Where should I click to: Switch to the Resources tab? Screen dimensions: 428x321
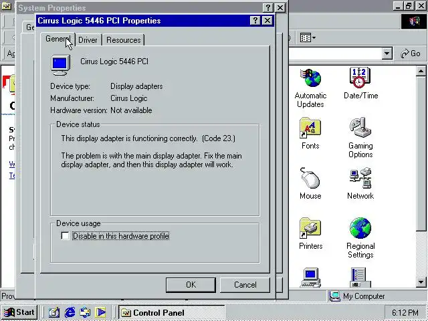click(124, 40)
